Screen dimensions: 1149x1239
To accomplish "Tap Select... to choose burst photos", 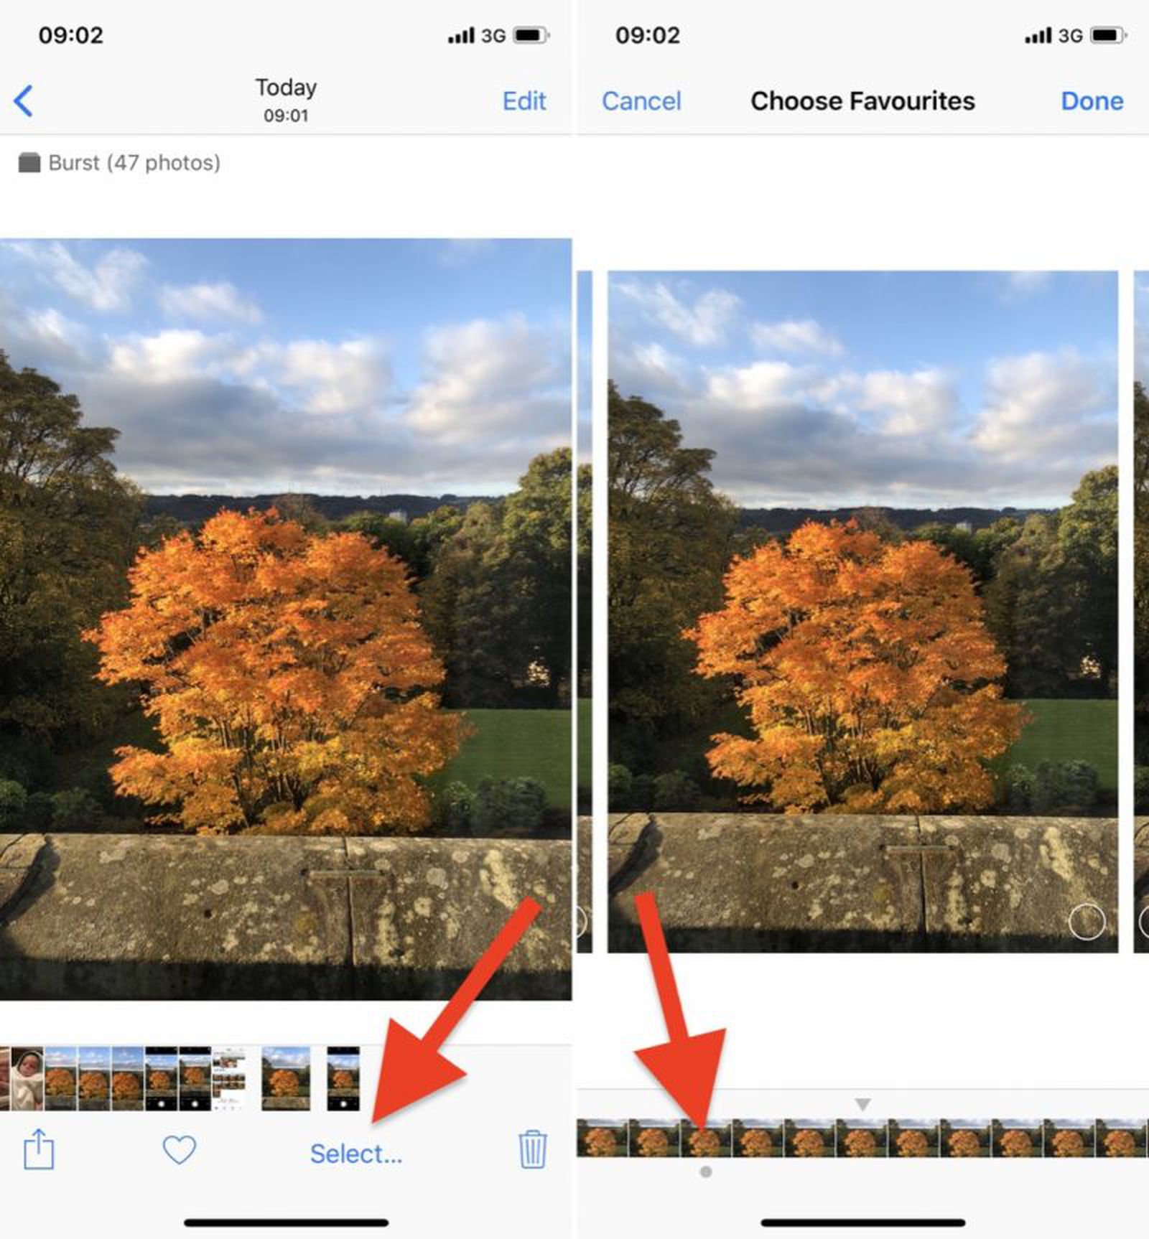I will coord(356,1154).
